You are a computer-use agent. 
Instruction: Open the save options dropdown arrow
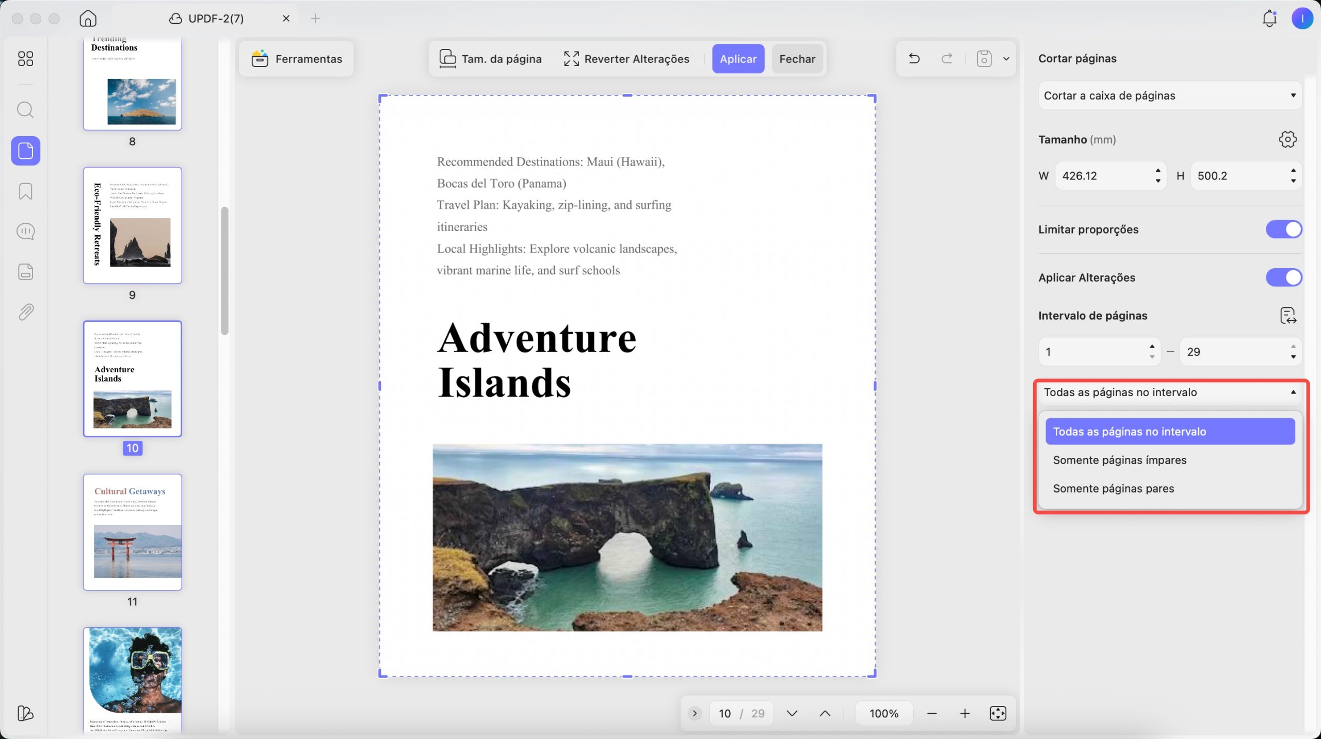coord(1006,59)
